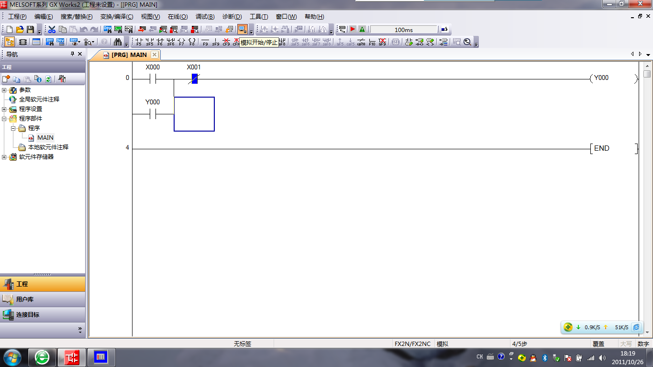Open the 在线(O) menu
Viewport: 653px width, 367px height.
[177, 17]
